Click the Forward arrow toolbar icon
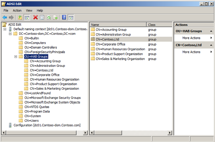Screen dimensions: 215x142 (x=11, y=18)
